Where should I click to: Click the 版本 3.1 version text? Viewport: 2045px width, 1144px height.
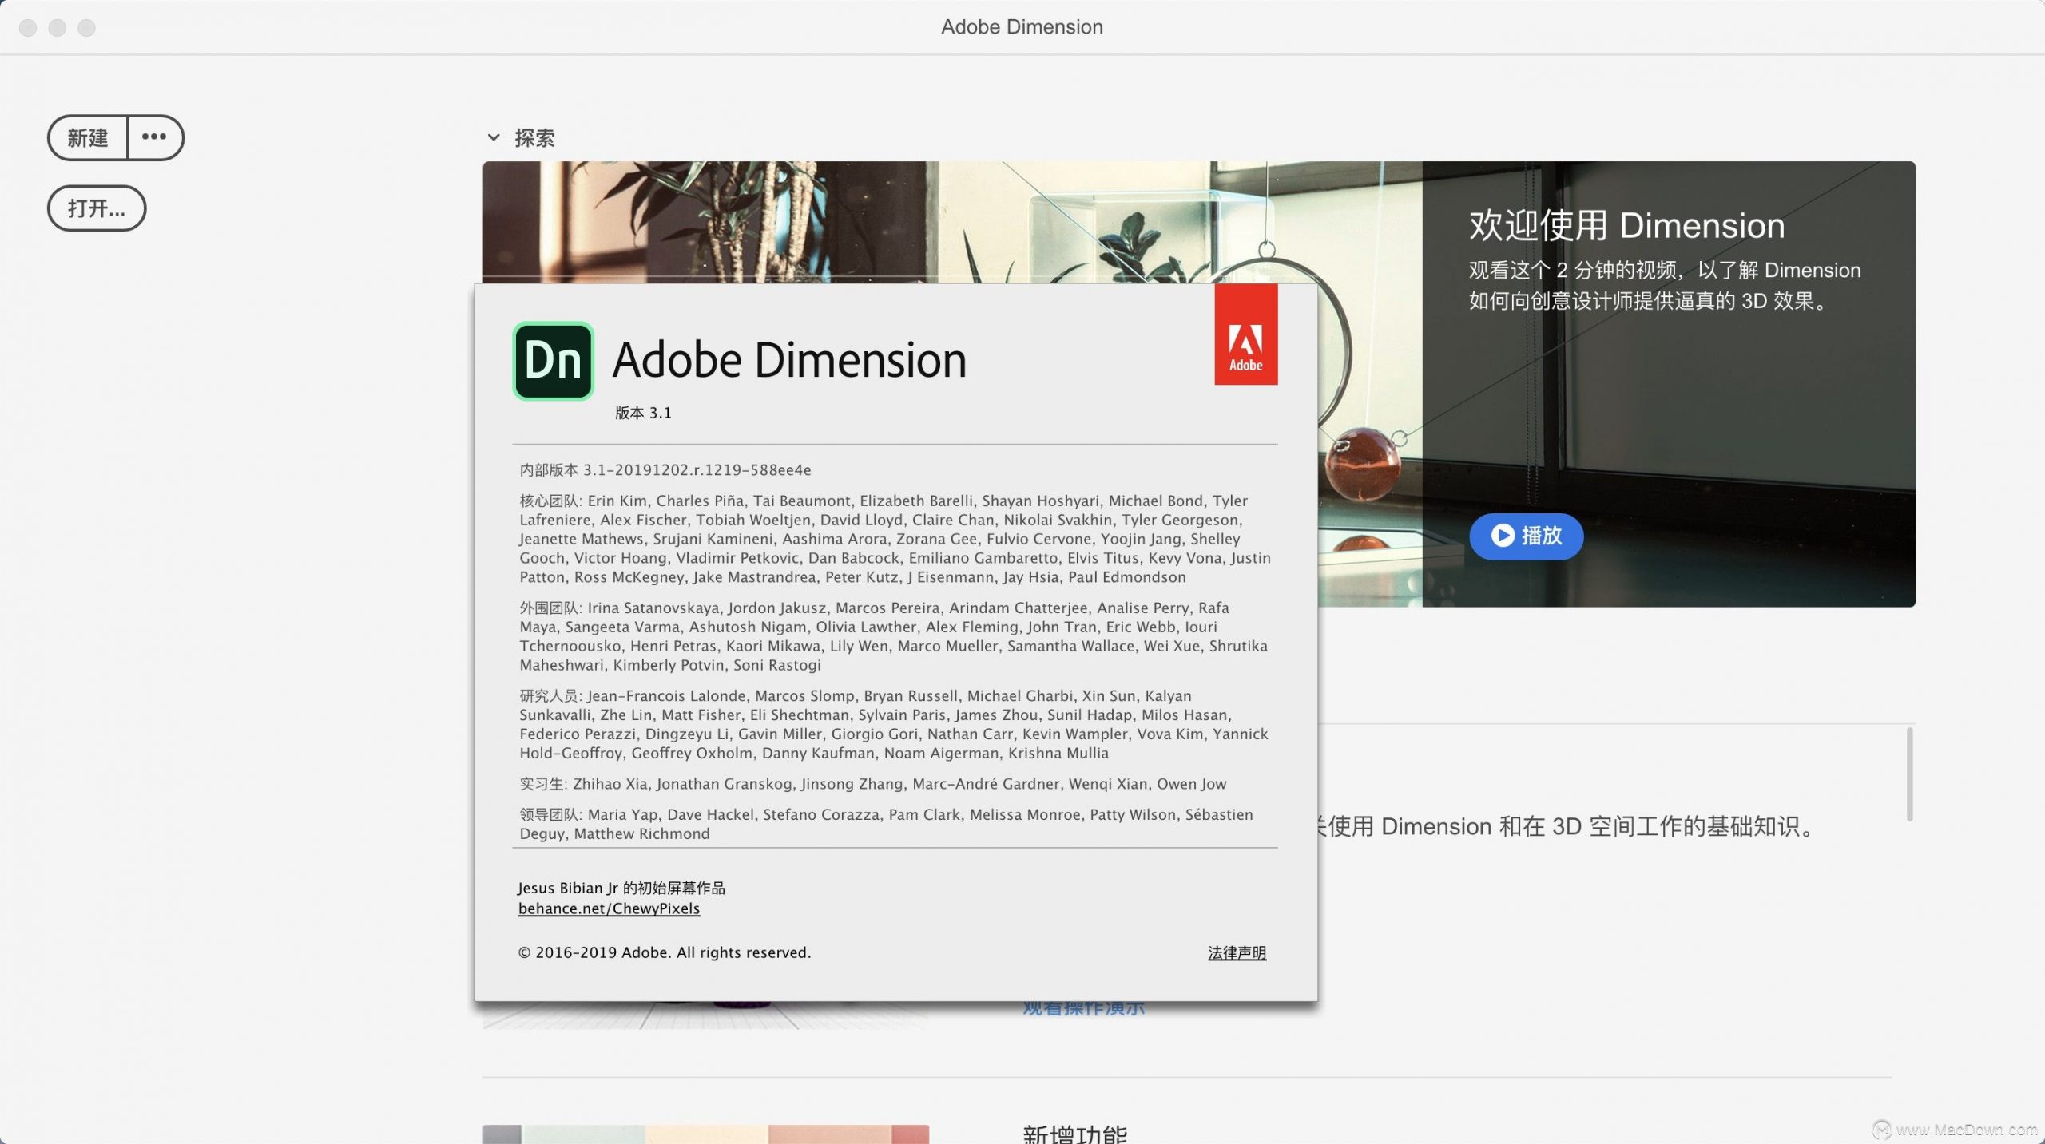pyautogui.click(x=643, y=413)
